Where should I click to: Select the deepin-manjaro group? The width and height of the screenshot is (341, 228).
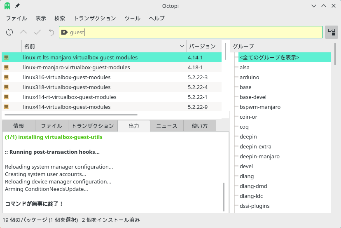pos(260,157)
